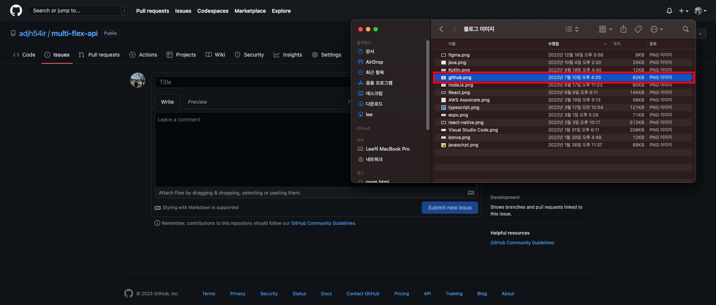Open footer Contact GitHub link
The height and width of the screenshot is (305, 716).
(x=363, y=294)
